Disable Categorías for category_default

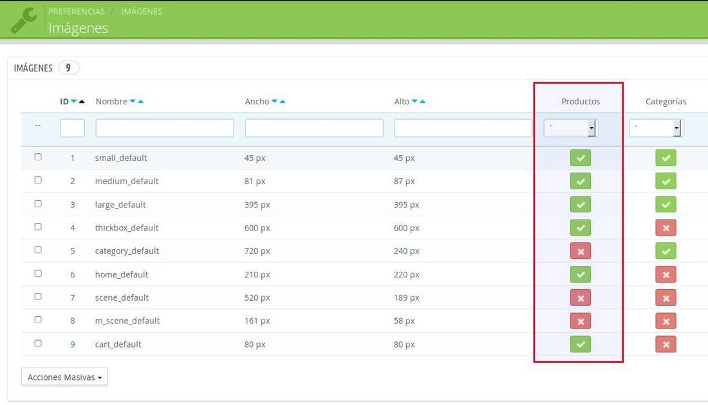click(666, 251)
